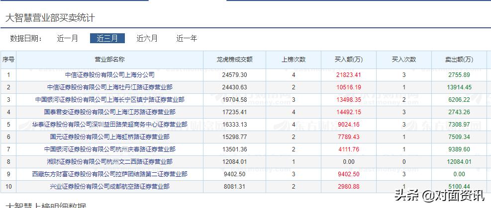
Task: Select the 14492.15 buy amount cell
Action: pos(349,112)
